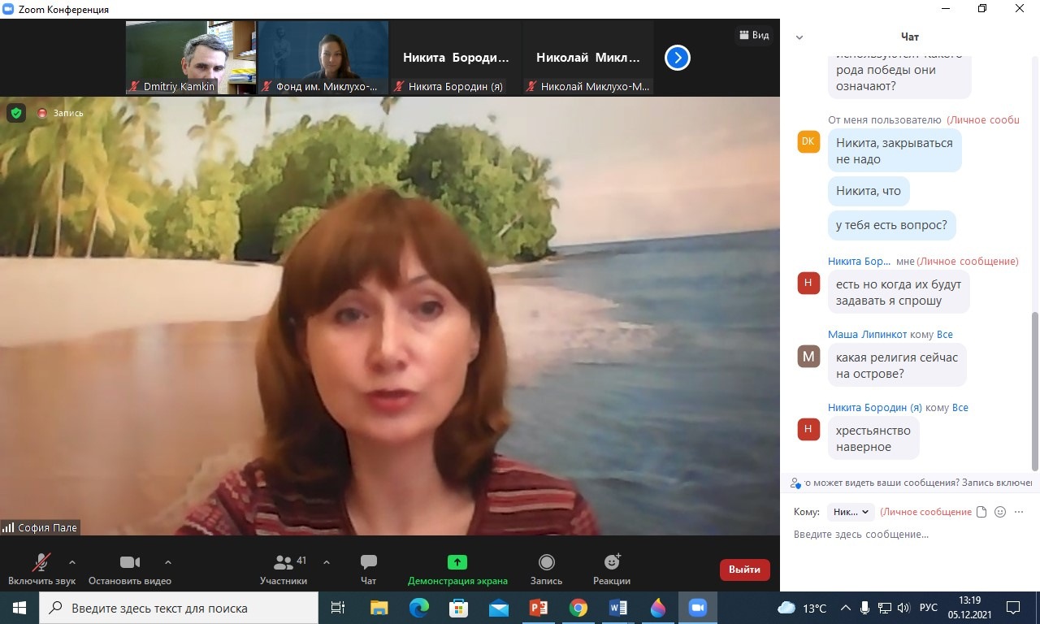Image resolution: width=1040 pixels, height=624 pixels.
Task: Open more chat options three dots menu
Action: (x=1020, y=512)
